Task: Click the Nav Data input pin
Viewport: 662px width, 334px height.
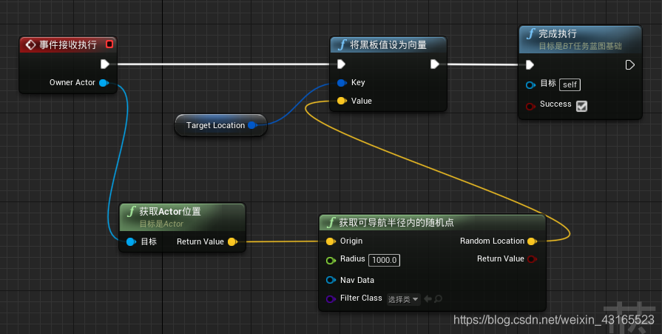Action: coord(331,280)
